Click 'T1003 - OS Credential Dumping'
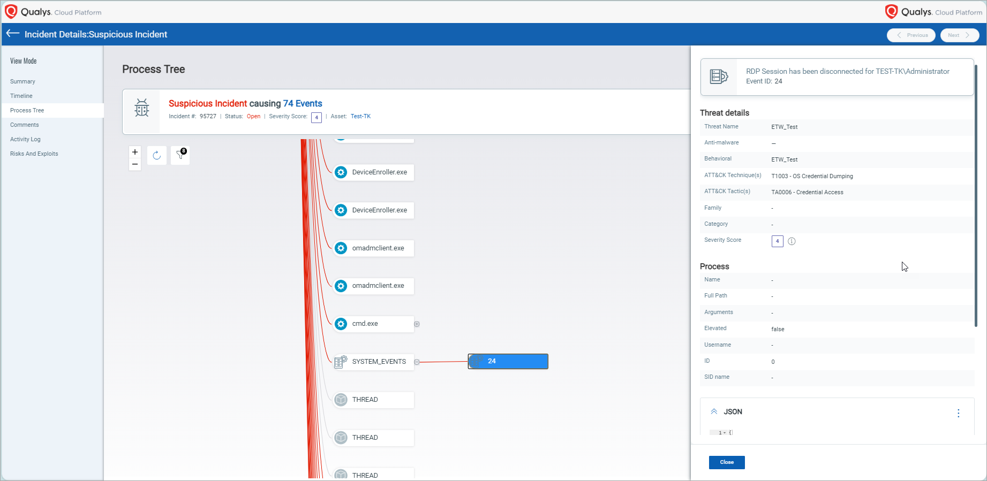The width and height of the screenshot is (987, 481). [812, 176]
